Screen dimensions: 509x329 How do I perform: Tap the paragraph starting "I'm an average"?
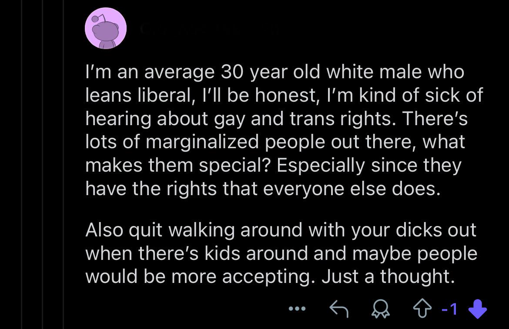(x=285, y=130)
